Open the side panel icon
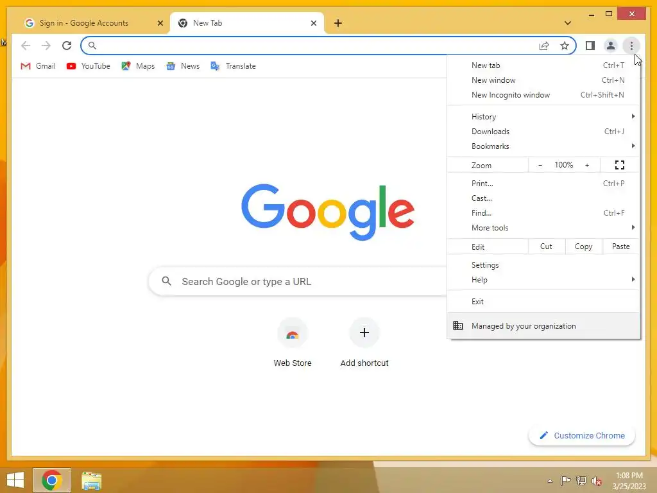The image size is (657, 493). [x=590, y=46]
